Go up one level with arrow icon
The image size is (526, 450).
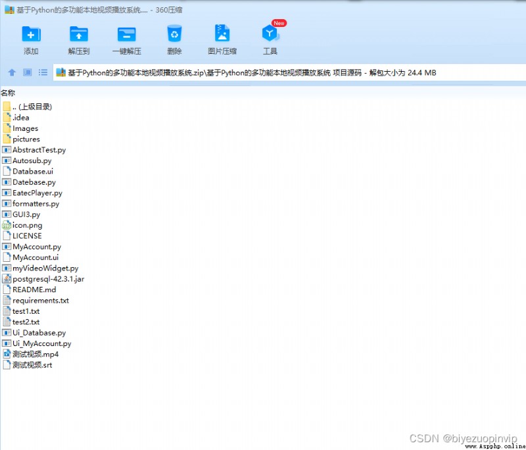(x=12, y=72)
